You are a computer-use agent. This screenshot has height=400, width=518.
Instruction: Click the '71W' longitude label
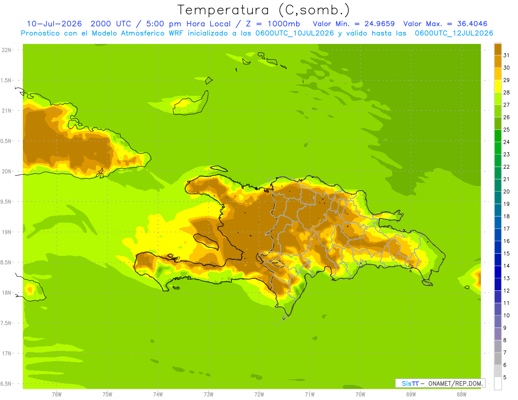click(310, 394)
